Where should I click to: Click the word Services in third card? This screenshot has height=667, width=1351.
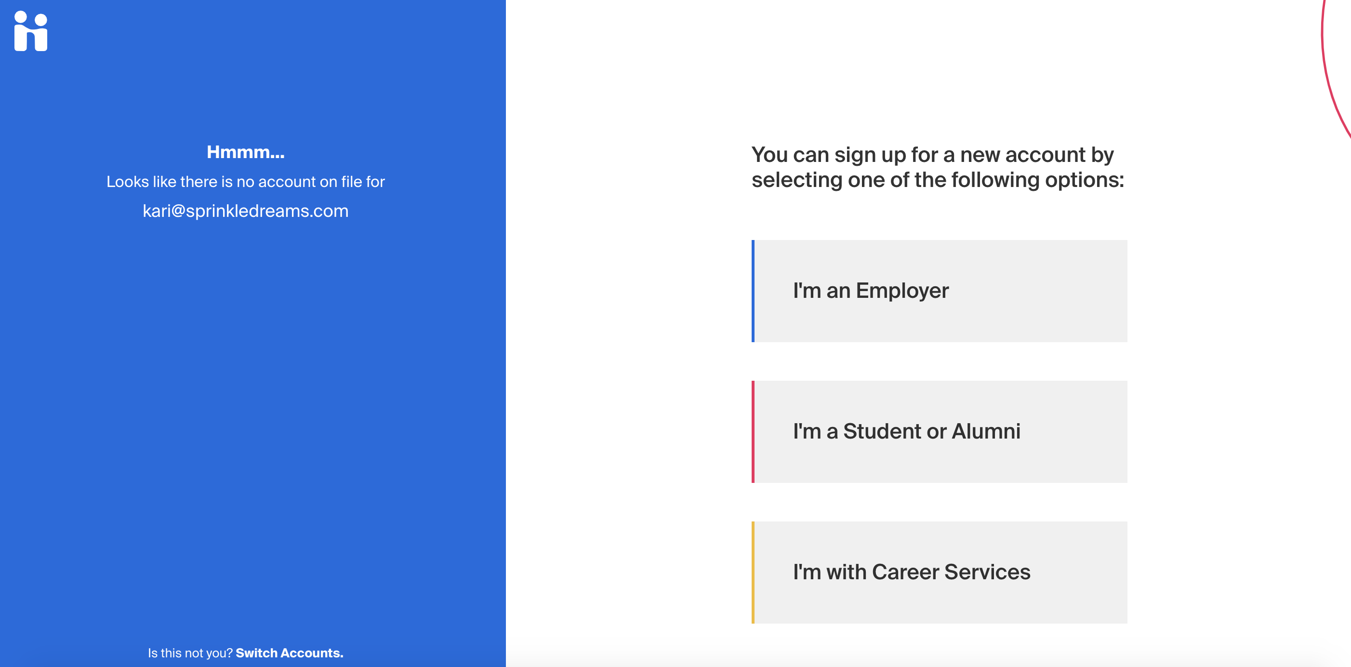click(x=987, y=572)
